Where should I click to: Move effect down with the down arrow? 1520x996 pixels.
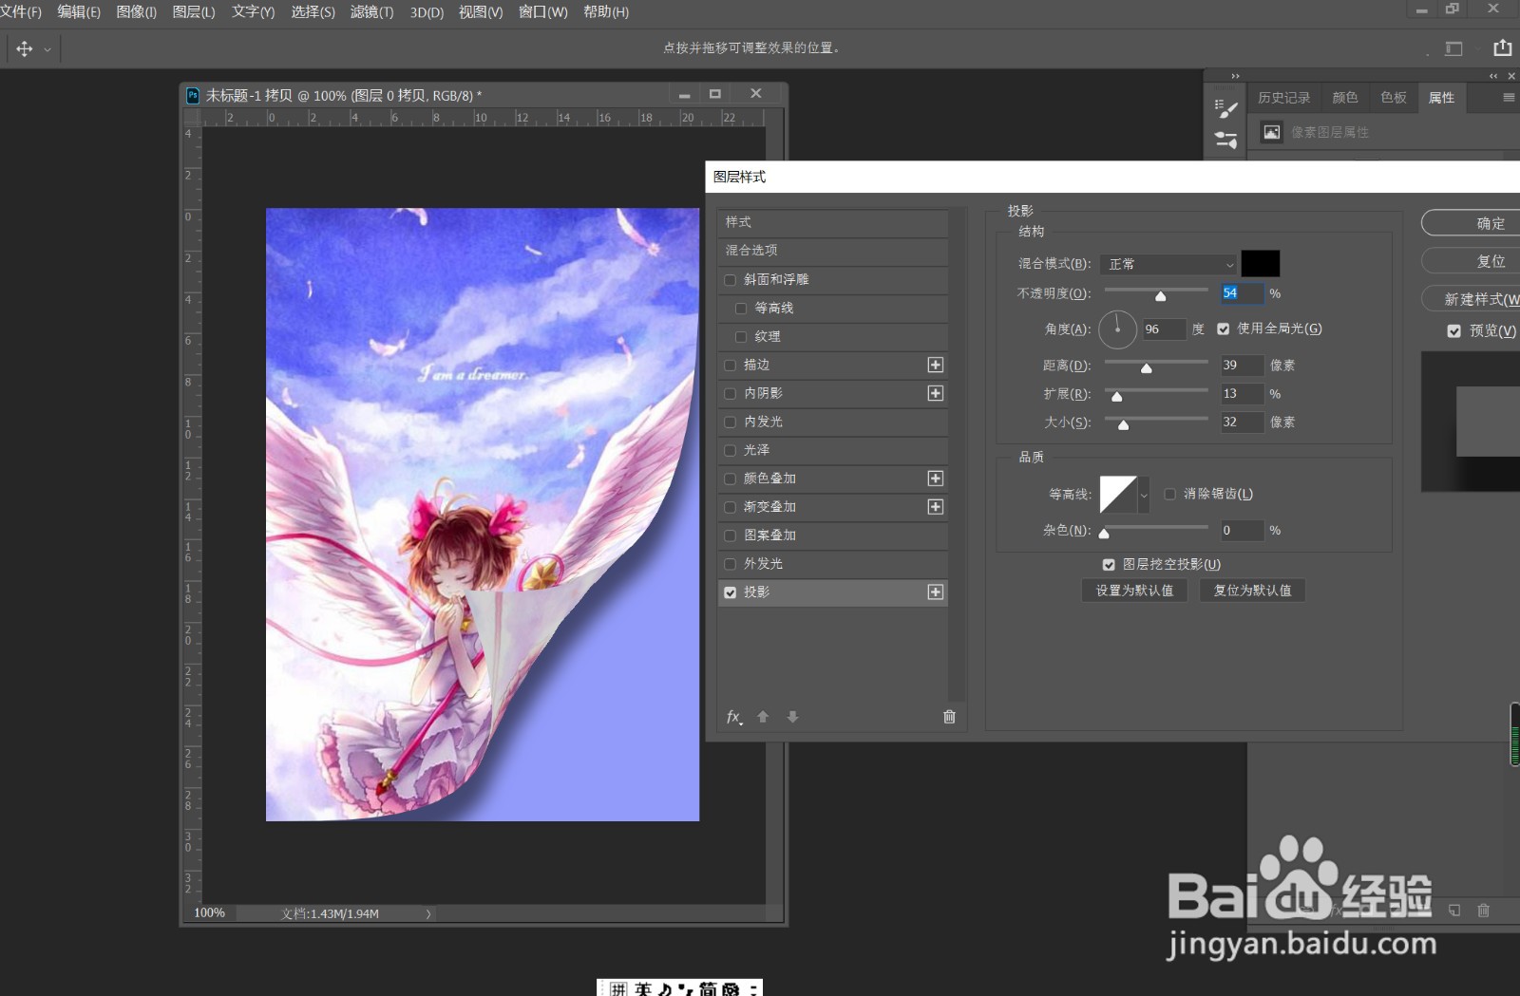click(792, 717)
